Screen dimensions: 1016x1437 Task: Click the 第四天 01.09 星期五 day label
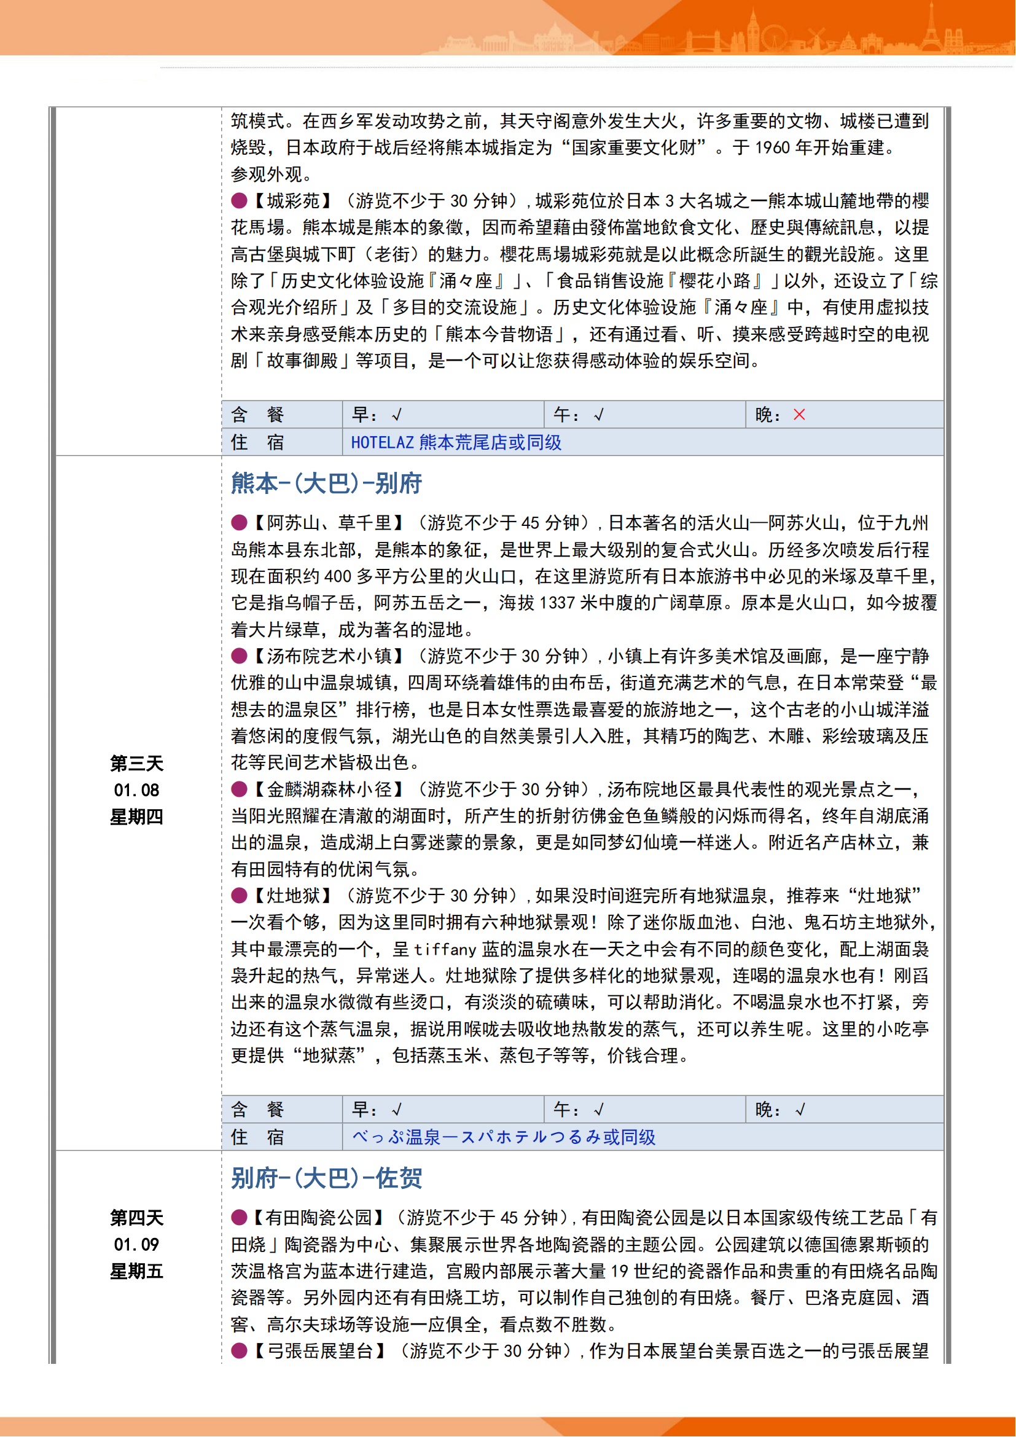point(136,1244)
